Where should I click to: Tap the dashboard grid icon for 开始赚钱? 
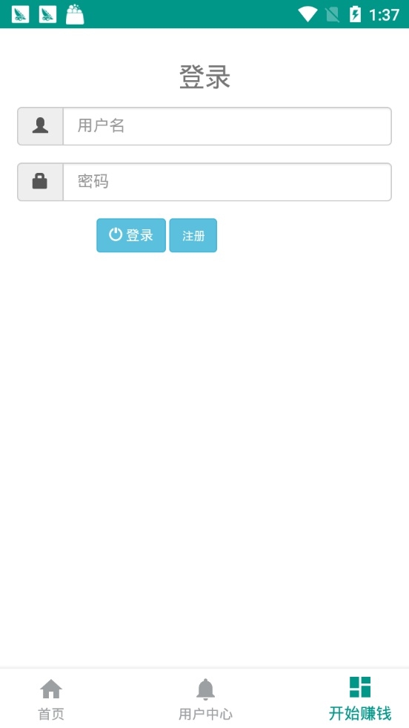coord(360,686)
